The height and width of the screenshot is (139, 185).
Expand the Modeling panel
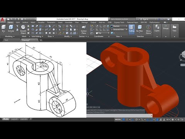(x=10, y=36)
